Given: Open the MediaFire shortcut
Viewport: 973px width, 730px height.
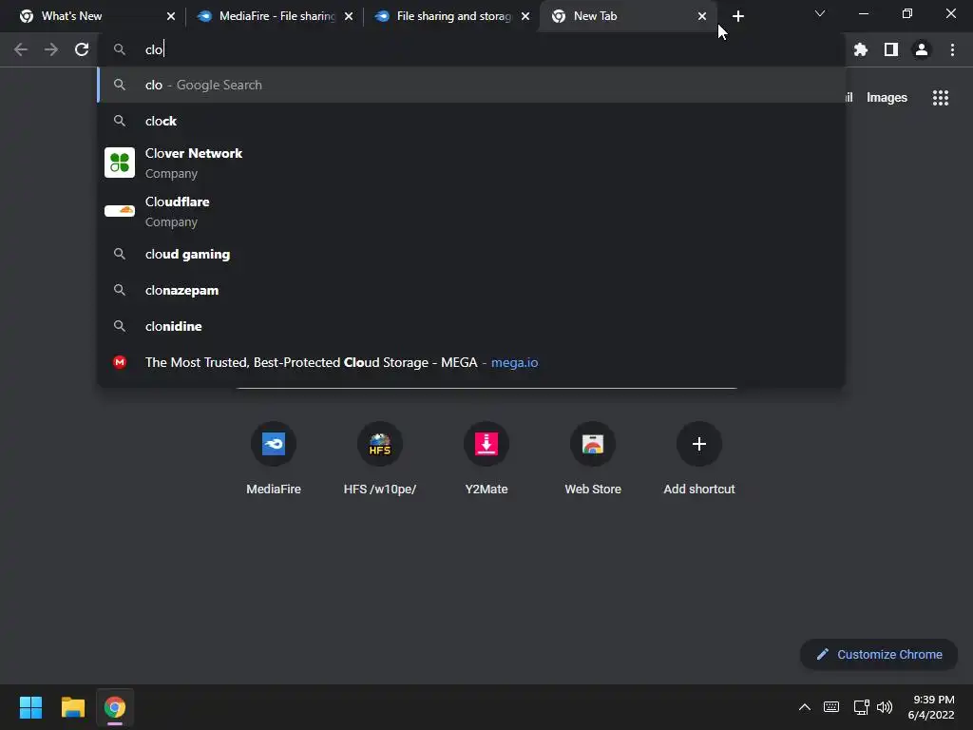Looking at the screenshot, I should [274, 458].
